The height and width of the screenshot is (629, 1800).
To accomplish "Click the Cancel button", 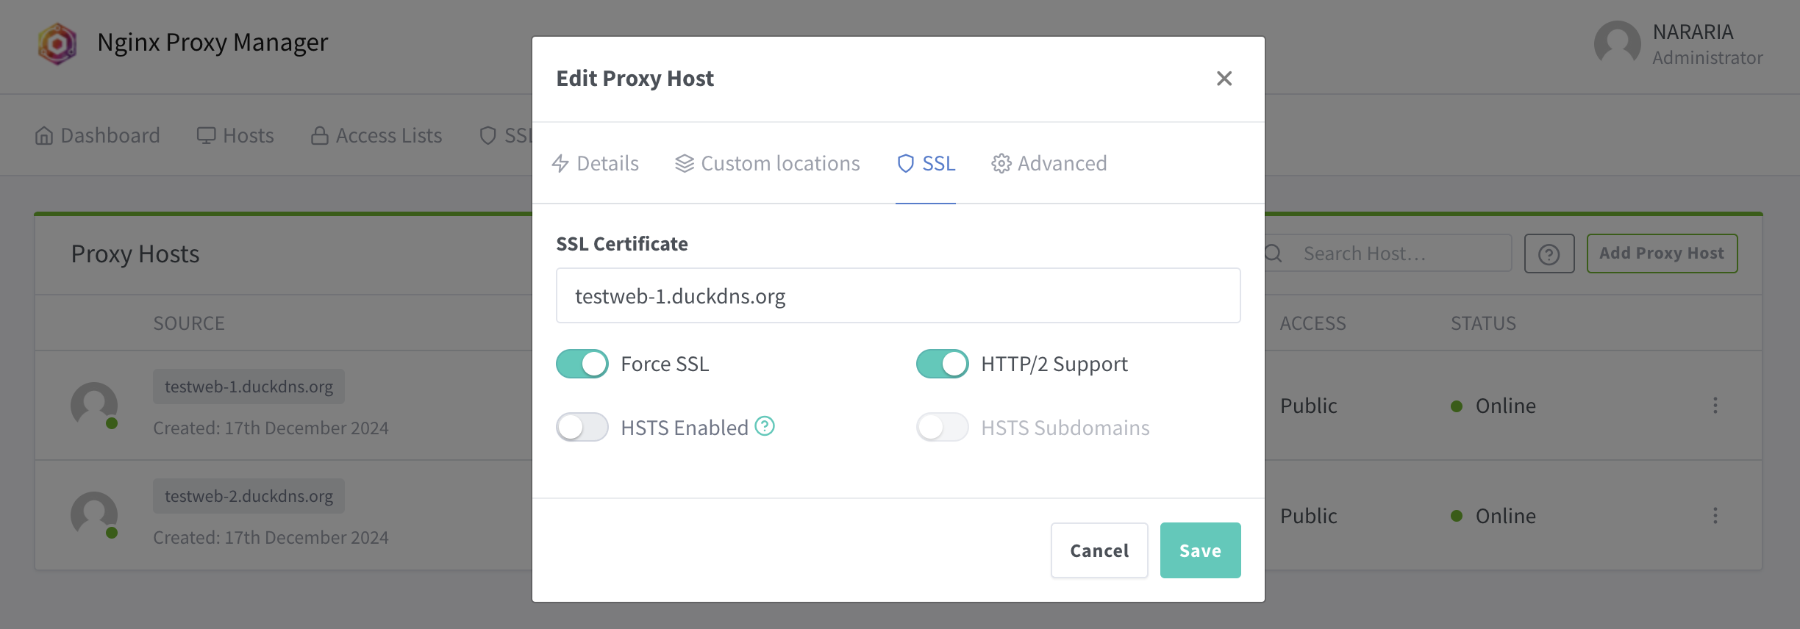I will pyautogui.click(x=1099, y=550).
